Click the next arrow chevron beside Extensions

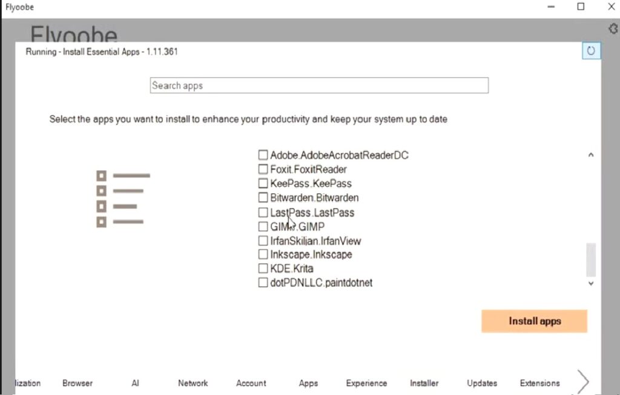[582, 382]
